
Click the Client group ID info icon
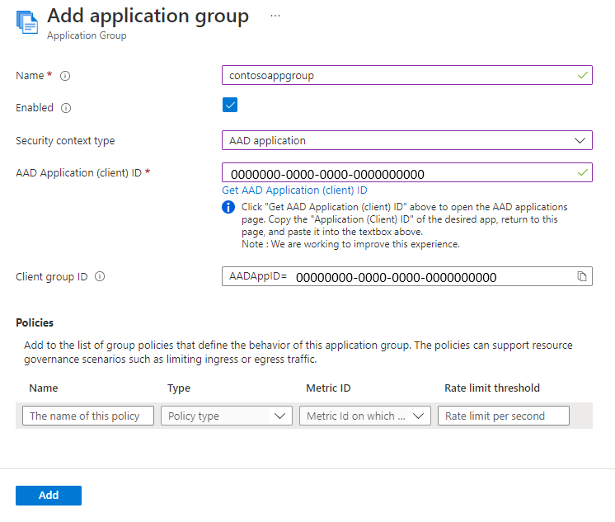[x=100, y=277]
